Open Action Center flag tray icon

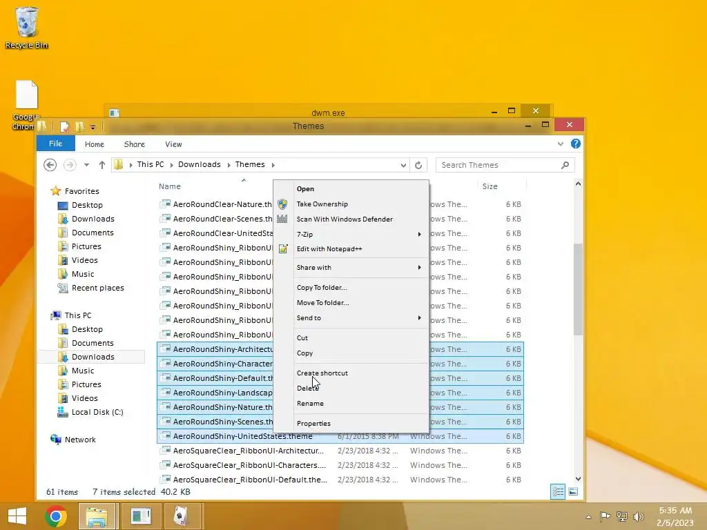605,516
